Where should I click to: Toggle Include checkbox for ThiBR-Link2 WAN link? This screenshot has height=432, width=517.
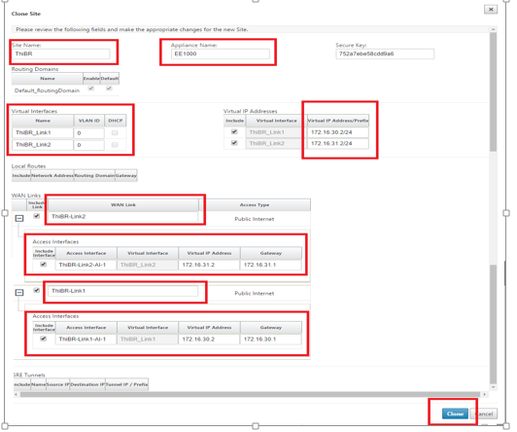(37, 216)
